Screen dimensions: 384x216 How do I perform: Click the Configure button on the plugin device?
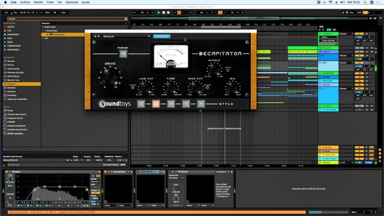(x=221, y=172)
